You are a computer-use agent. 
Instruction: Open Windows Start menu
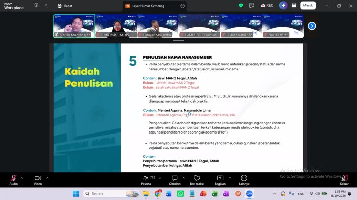(76, 194)
